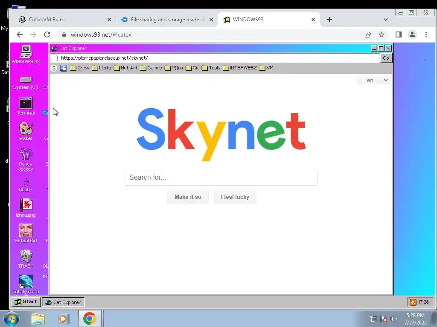The height and width of the screenshot is (327, 437).
Task: Open Windows Media Player from the taskbar
Action: click(x=64, y=318)
